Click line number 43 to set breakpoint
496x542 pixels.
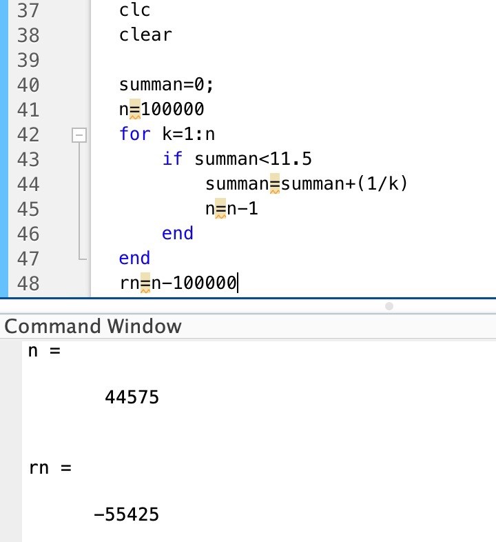tap(28, 159)
